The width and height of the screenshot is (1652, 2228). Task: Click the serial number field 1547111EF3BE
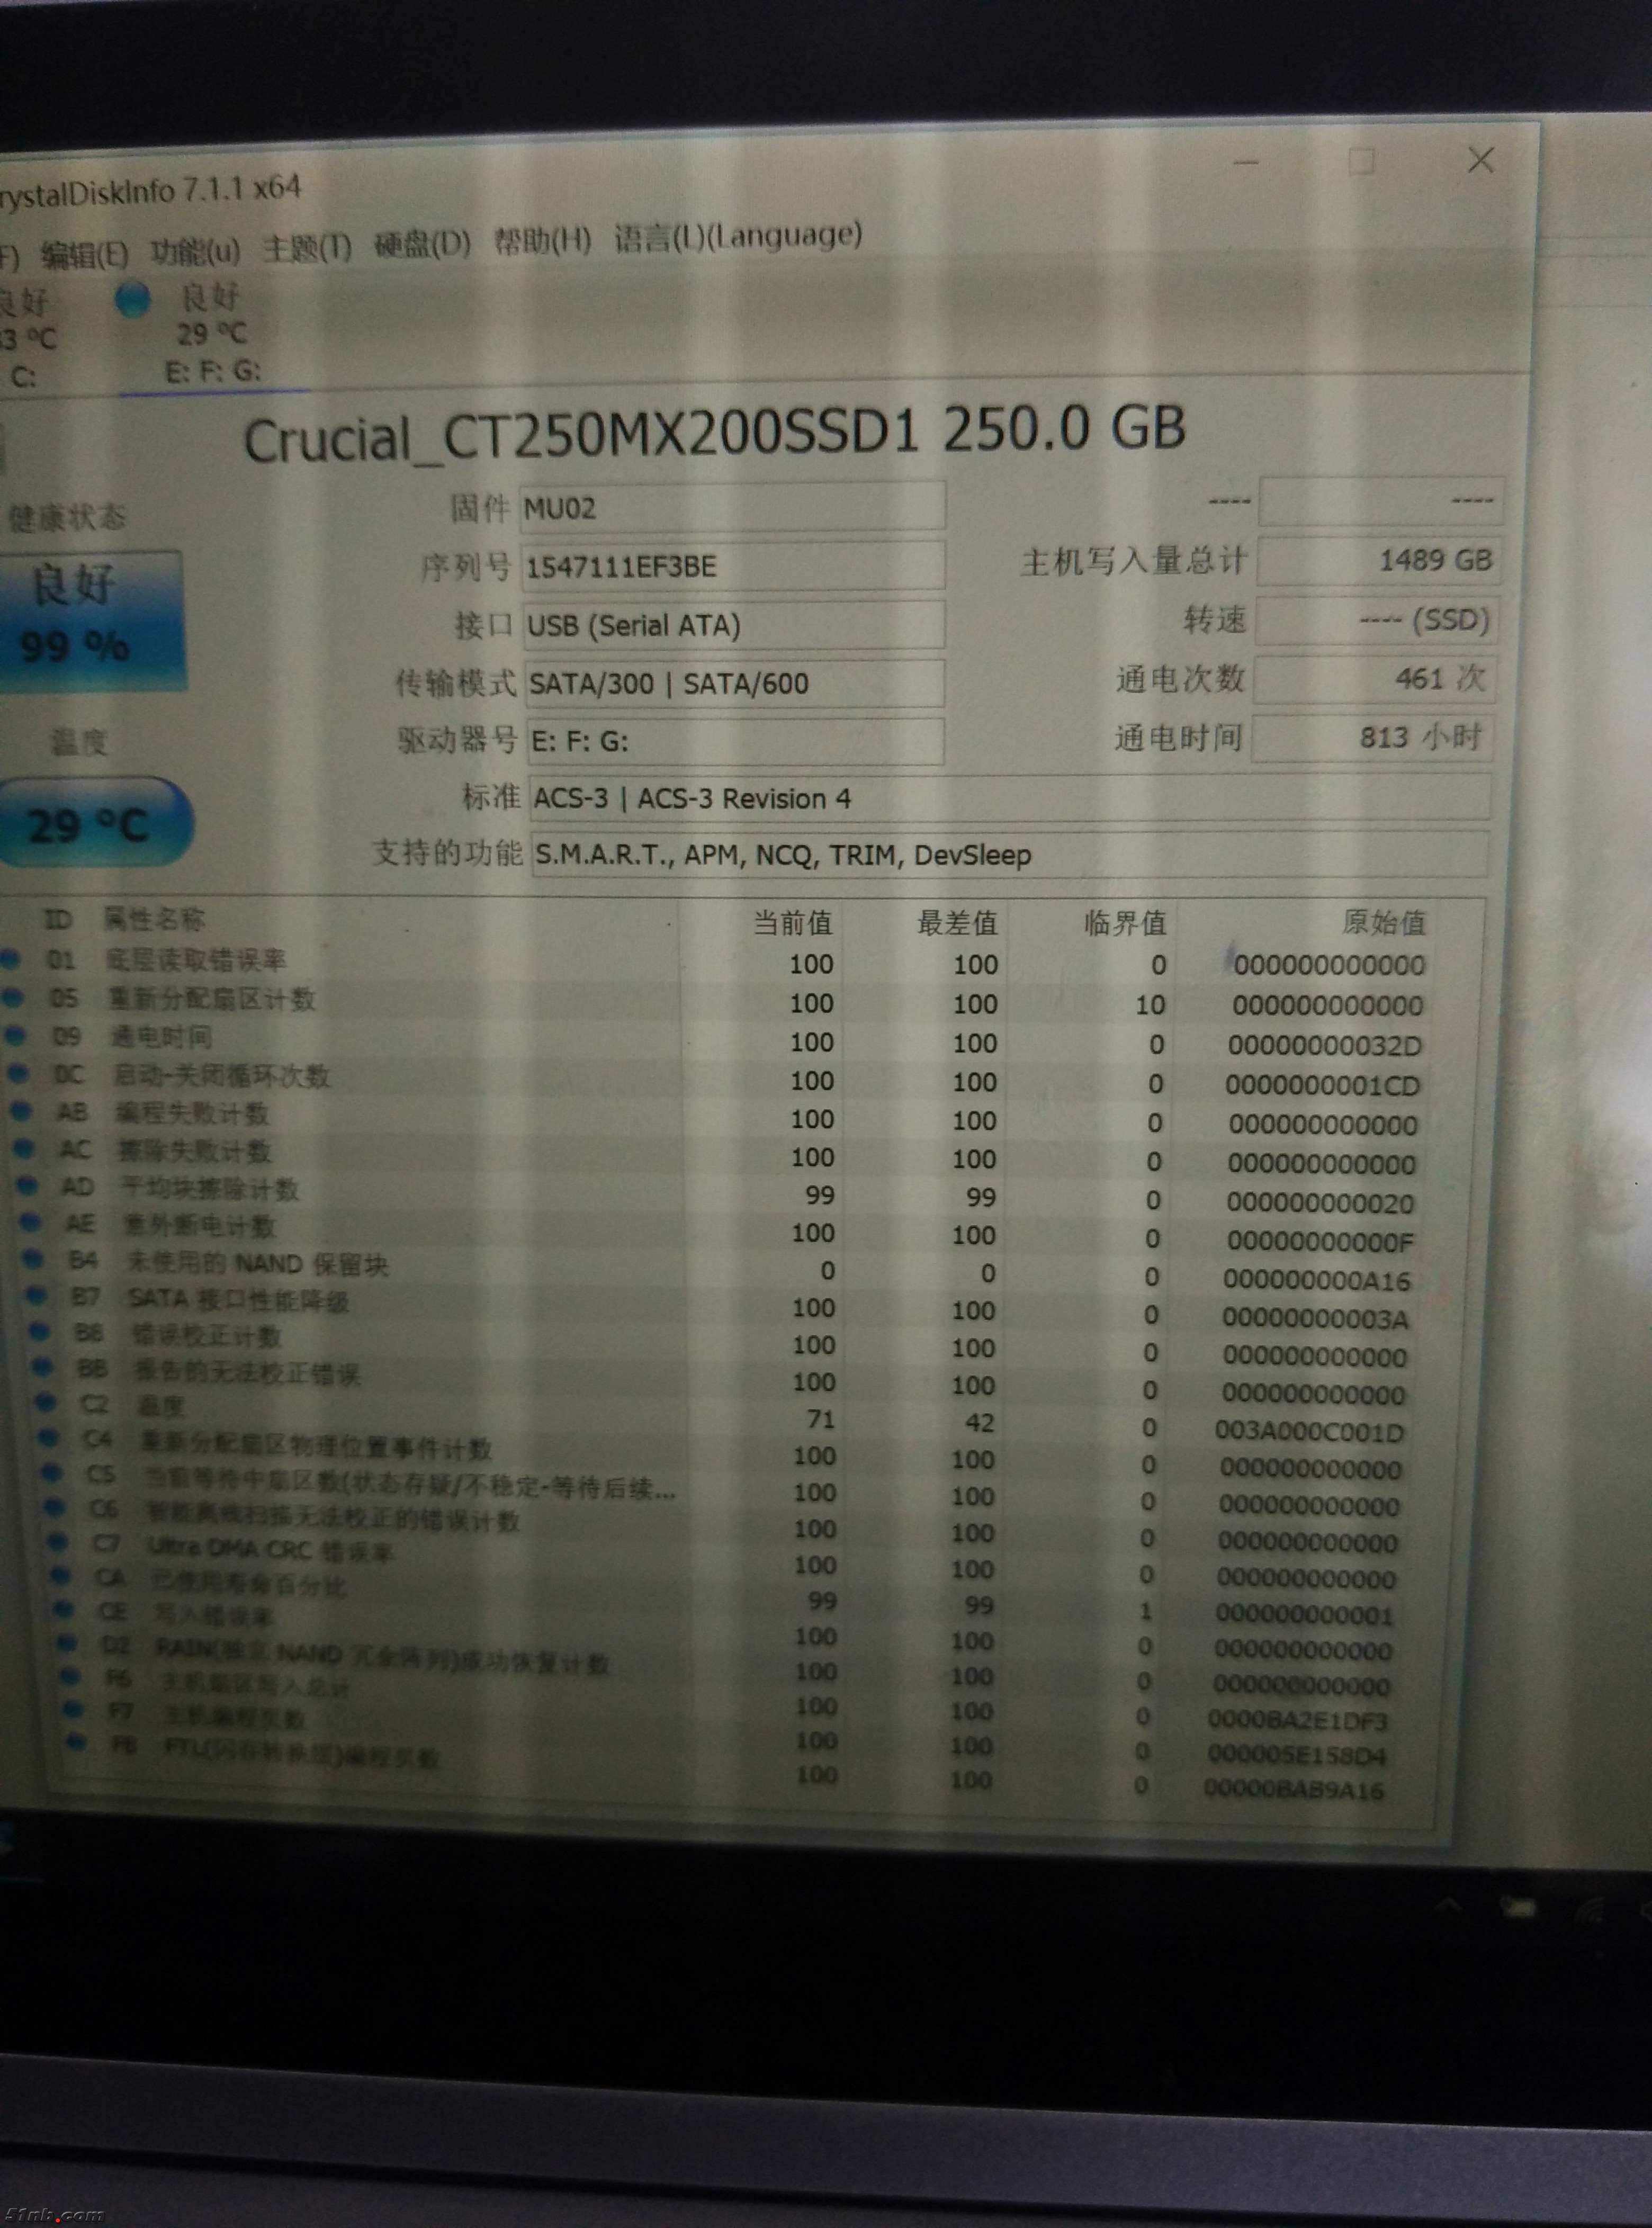(731, 567)
